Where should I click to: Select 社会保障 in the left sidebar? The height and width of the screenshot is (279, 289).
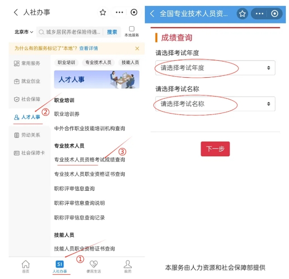point(27,99)
